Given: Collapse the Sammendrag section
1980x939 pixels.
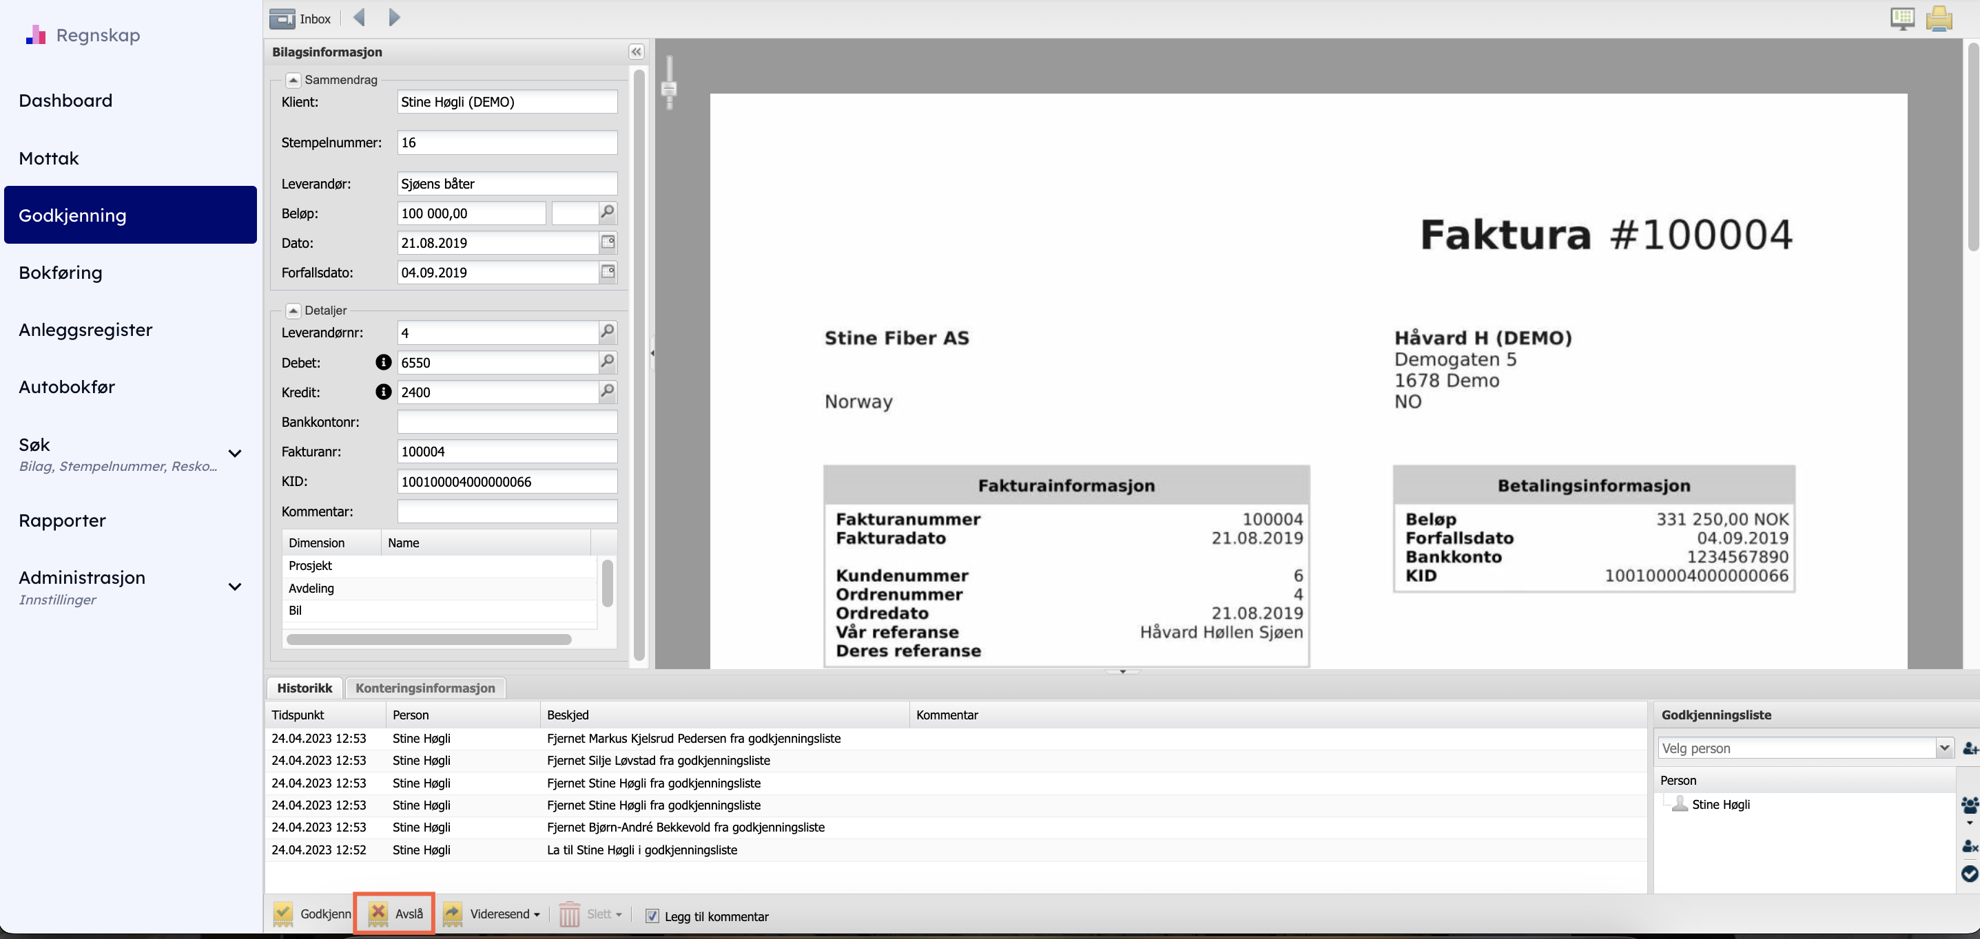Looking at the screenshot, I should (x=293, y=80).
